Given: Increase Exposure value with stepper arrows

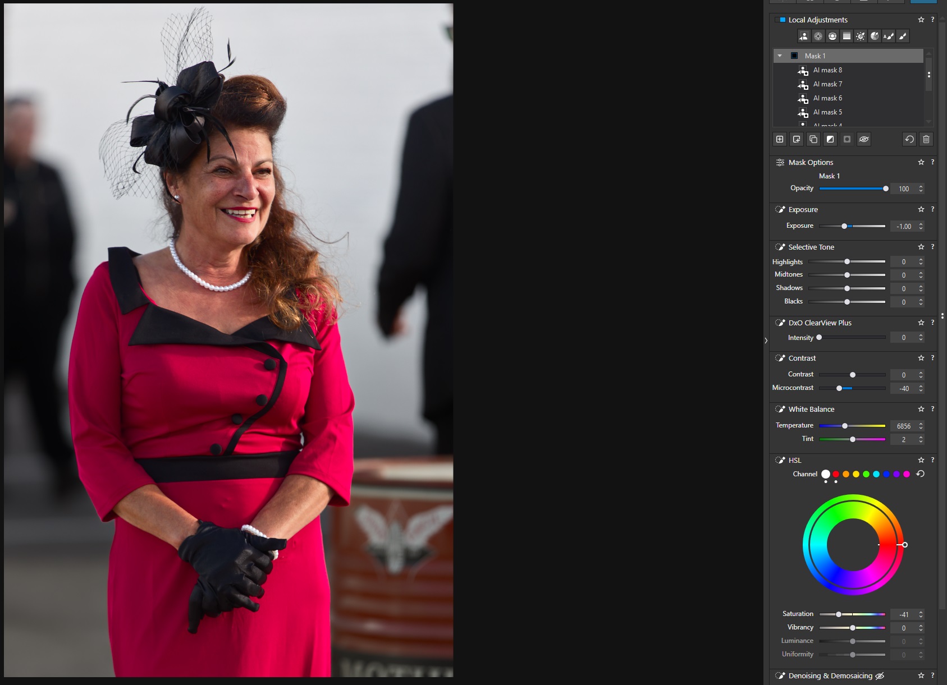Looking at the screenshot, I should [921, 224].
